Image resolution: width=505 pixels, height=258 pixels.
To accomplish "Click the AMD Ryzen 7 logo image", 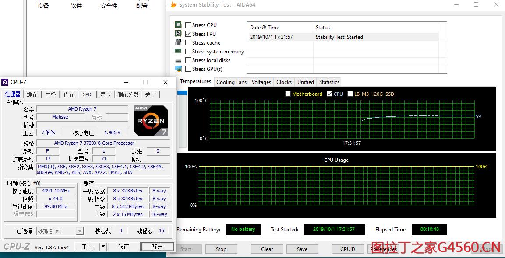I will (x=151, y=120).
